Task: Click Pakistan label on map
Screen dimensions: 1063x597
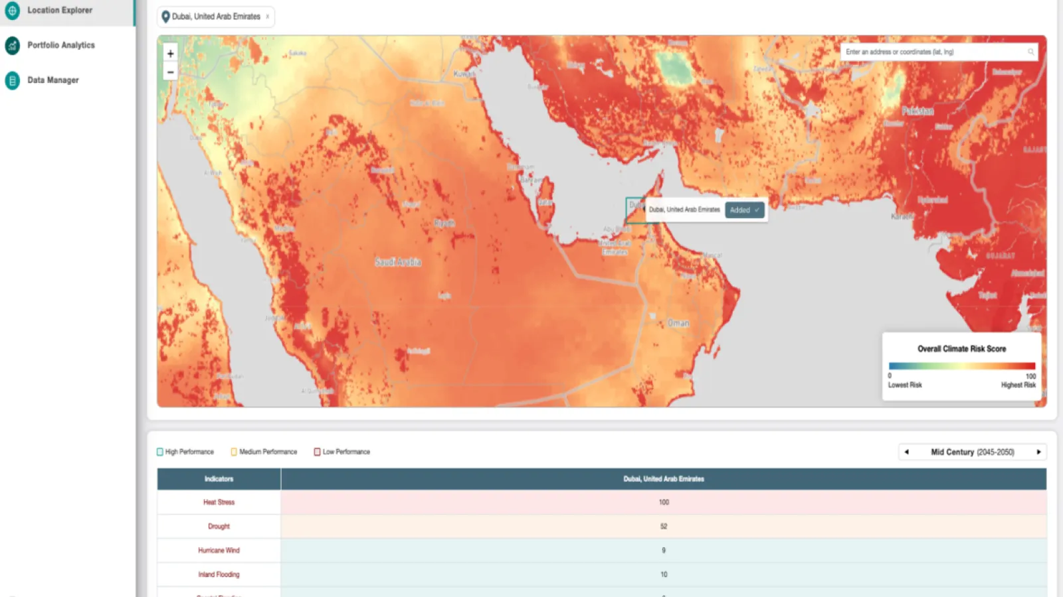Action: [x=918, y=111]
